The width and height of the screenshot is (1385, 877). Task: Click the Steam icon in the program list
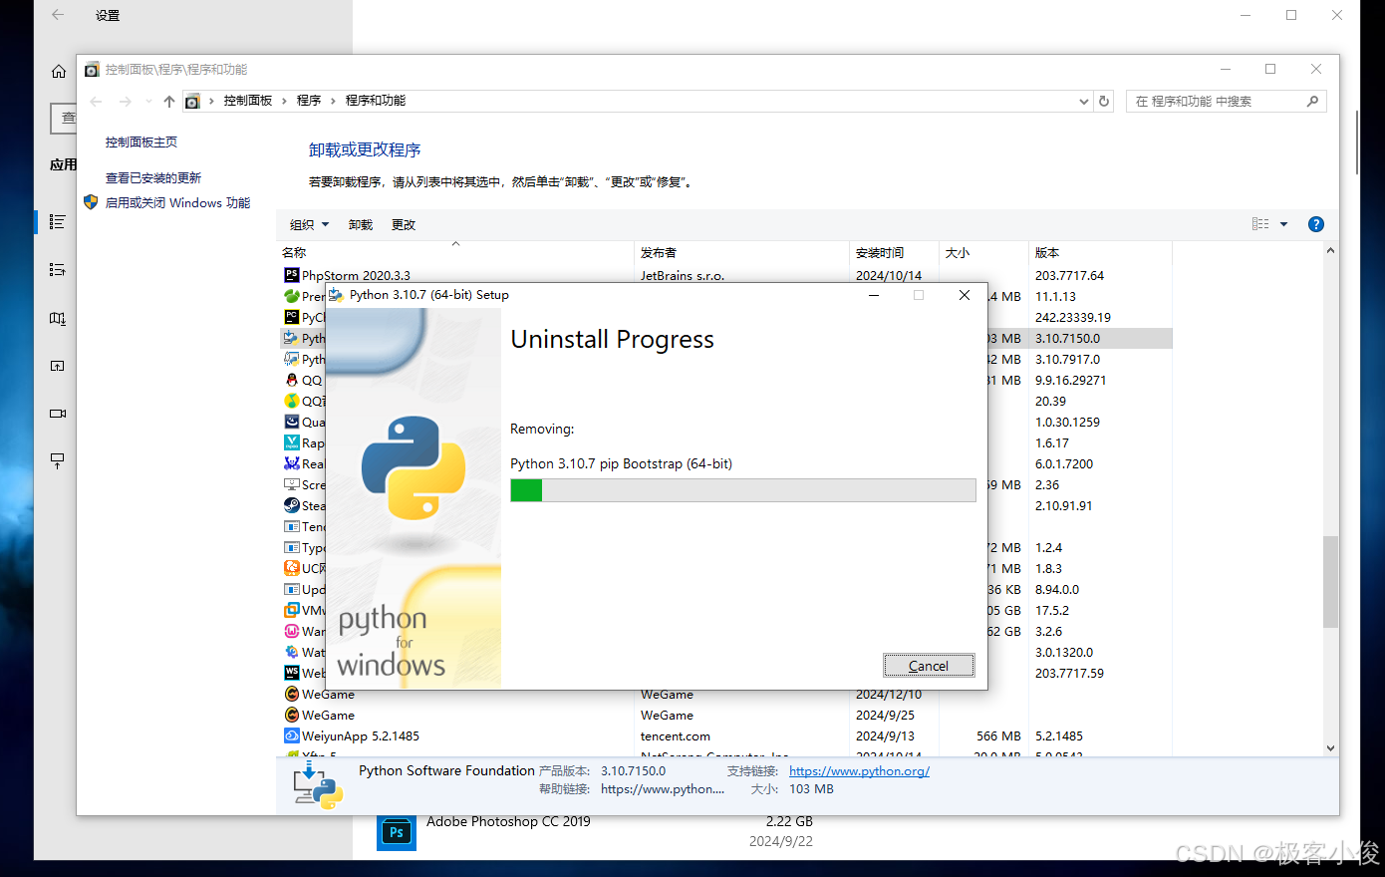(x=292, y=505)
